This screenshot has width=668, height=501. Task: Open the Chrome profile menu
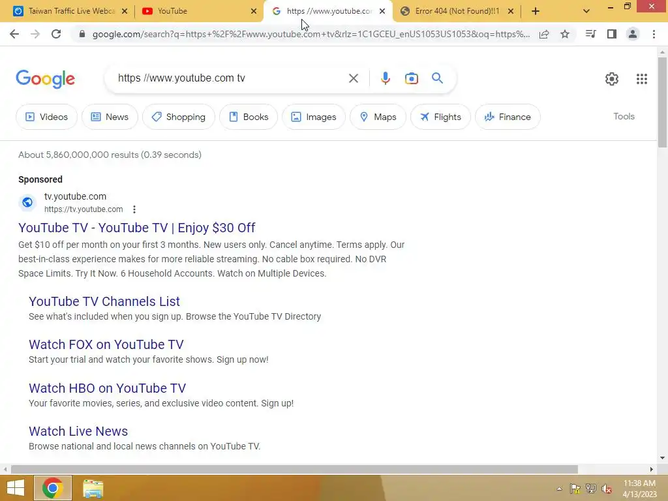[x=633, y=34]
